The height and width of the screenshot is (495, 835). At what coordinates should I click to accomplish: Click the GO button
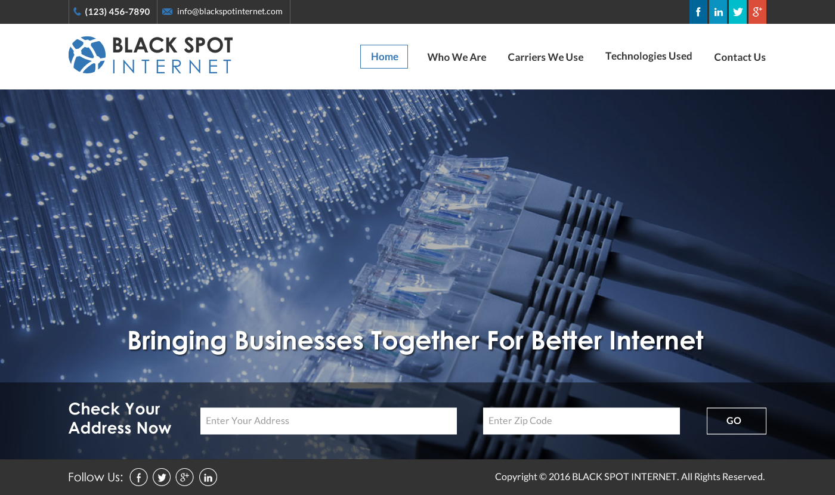point(737,421)
